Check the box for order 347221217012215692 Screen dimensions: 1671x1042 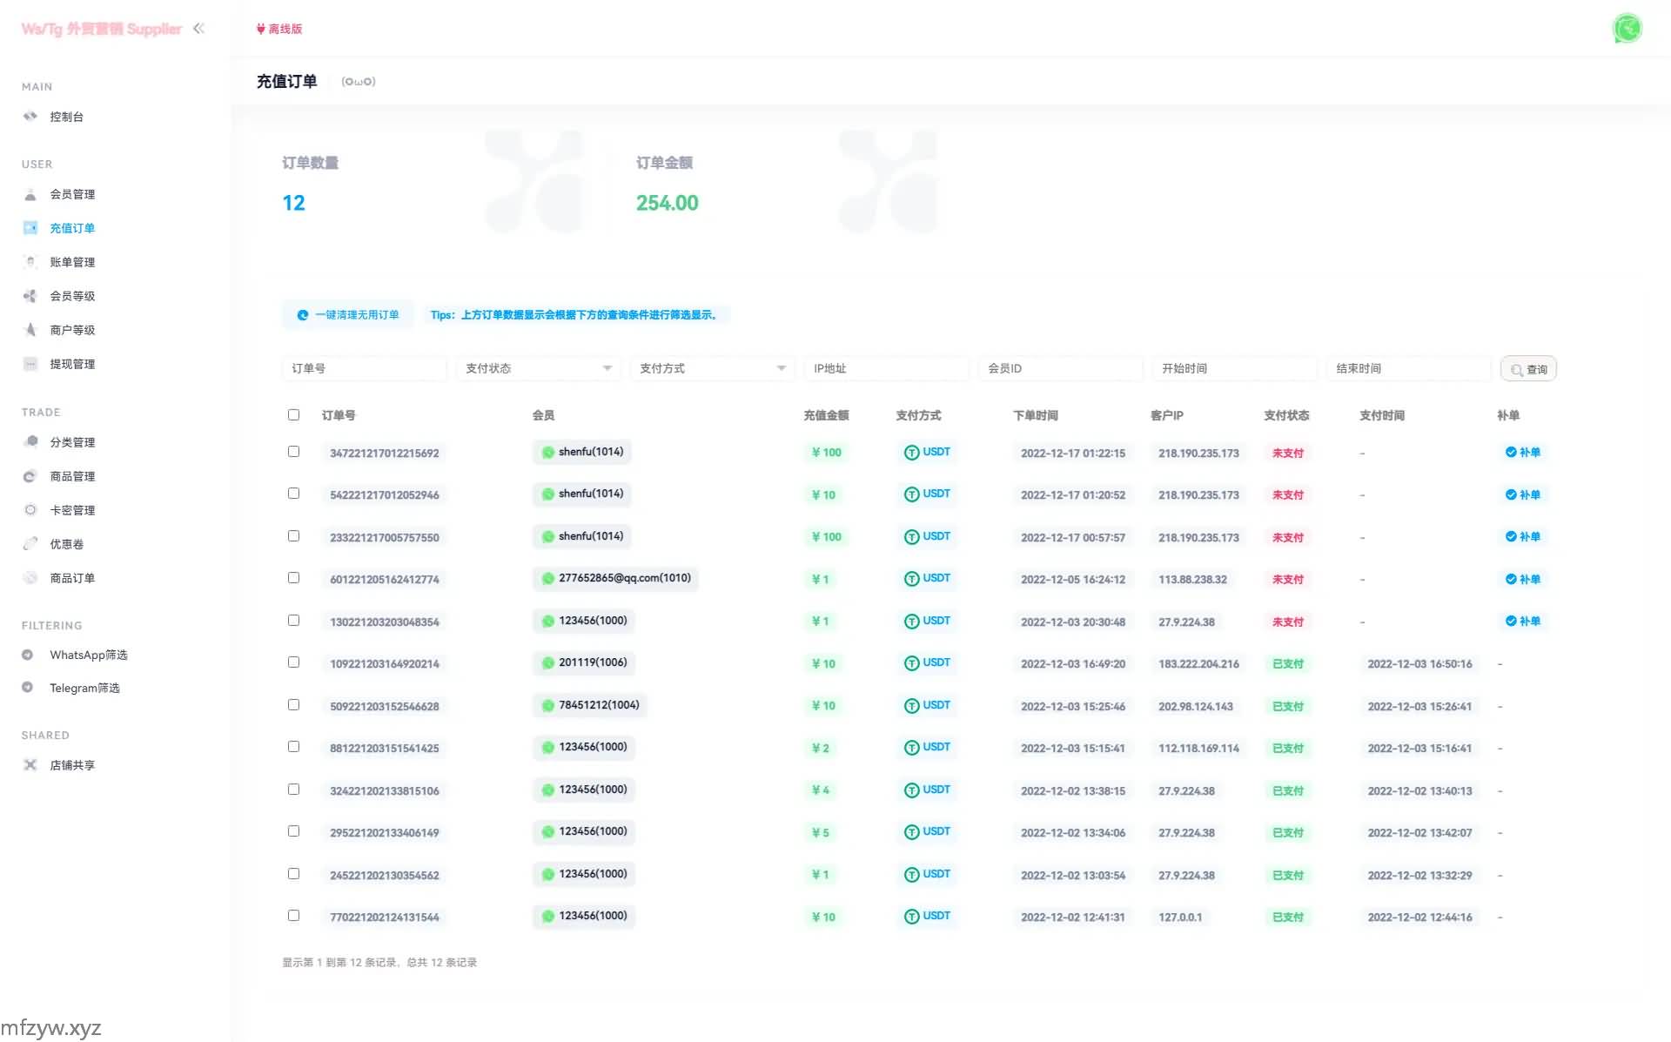pos(293,452)
